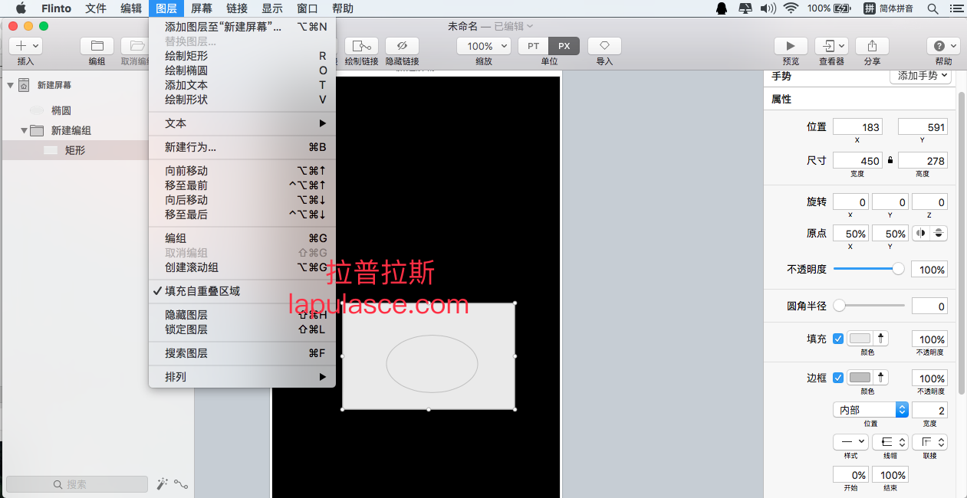This screenshot has height=498, width=967.
Task: Choose 新建行为... from the menu
Action: coord(242,147)
